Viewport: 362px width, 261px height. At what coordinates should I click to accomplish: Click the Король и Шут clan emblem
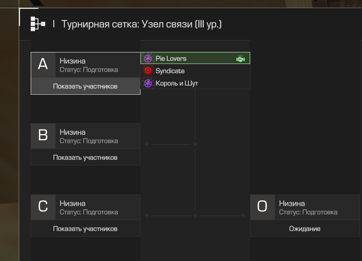pyautogui.click(x=148, y=83)
